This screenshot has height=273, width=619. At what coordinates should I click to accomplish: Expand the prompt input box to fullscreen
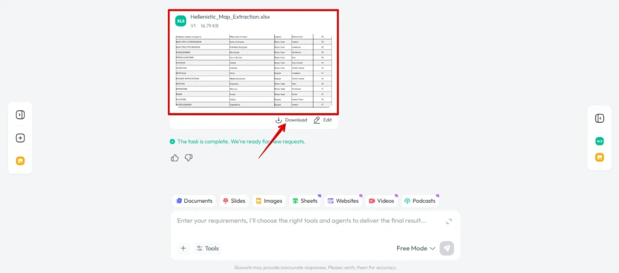(449, 222)
